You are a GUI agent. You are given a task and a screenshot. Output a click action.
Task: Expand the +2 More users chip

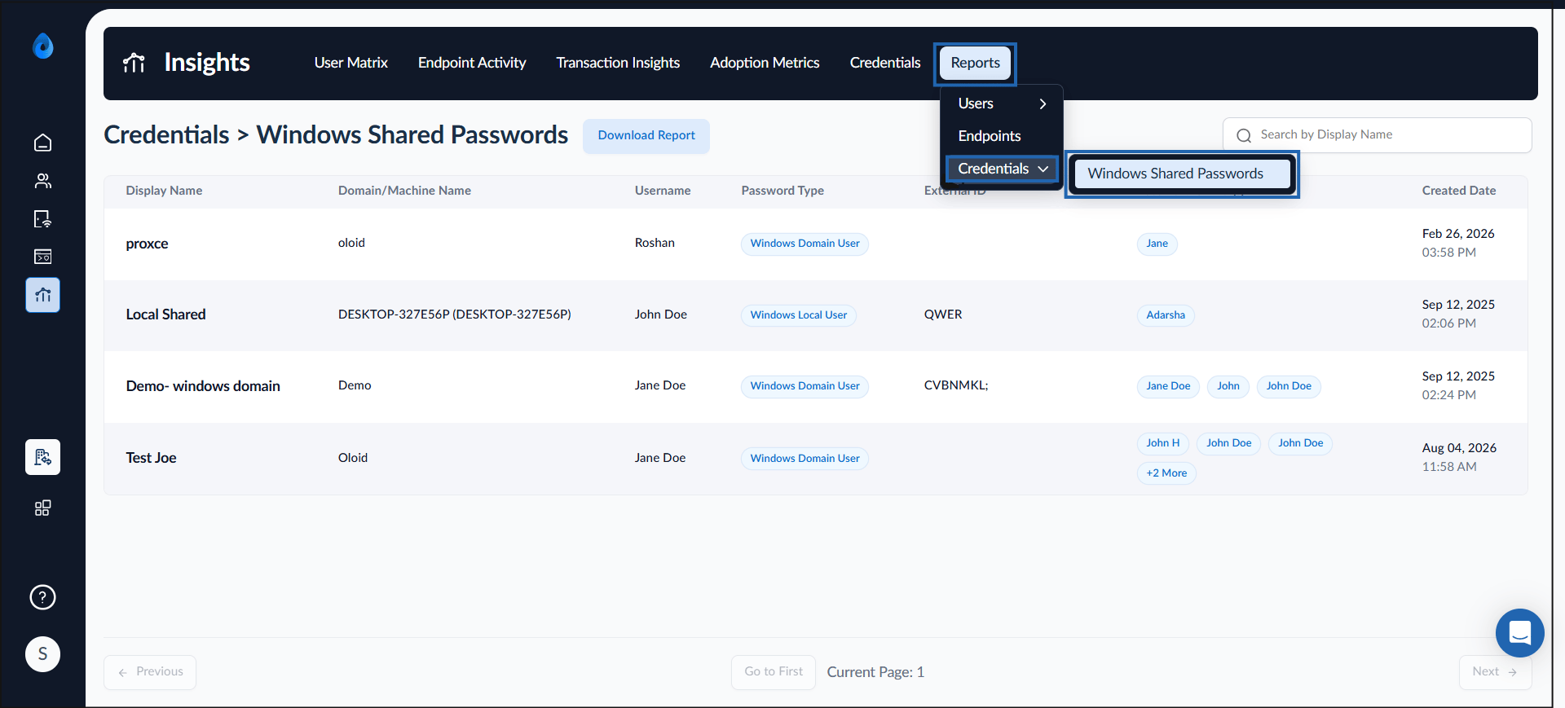click(1166, 473)
